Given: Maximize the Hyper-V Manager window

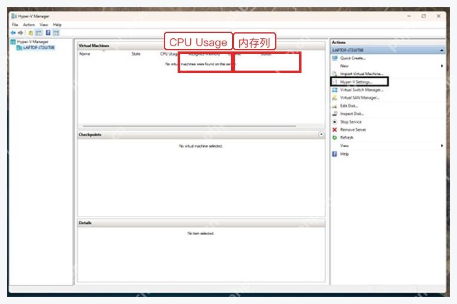Looking at the screenshot, I should coord(424,16).
